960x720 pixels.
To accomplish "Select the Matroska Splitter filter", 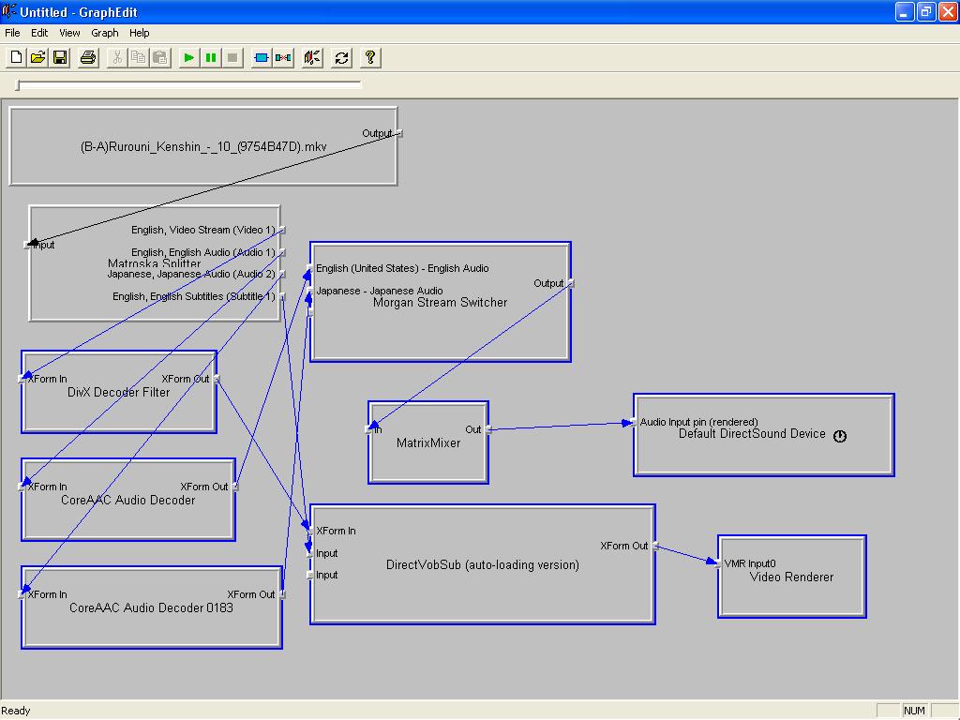I will pyautogui.click(x=155, y=263).
